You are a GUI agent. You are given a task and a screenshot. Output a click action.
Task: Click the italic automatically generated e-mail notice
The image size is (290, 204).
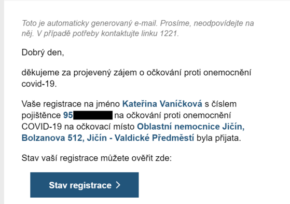[x=137, y=29]
